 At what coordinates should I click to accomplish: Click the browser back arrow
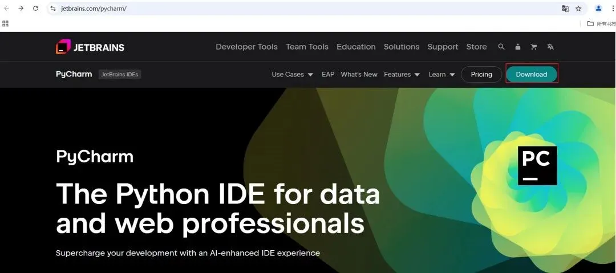click(6, 8)
